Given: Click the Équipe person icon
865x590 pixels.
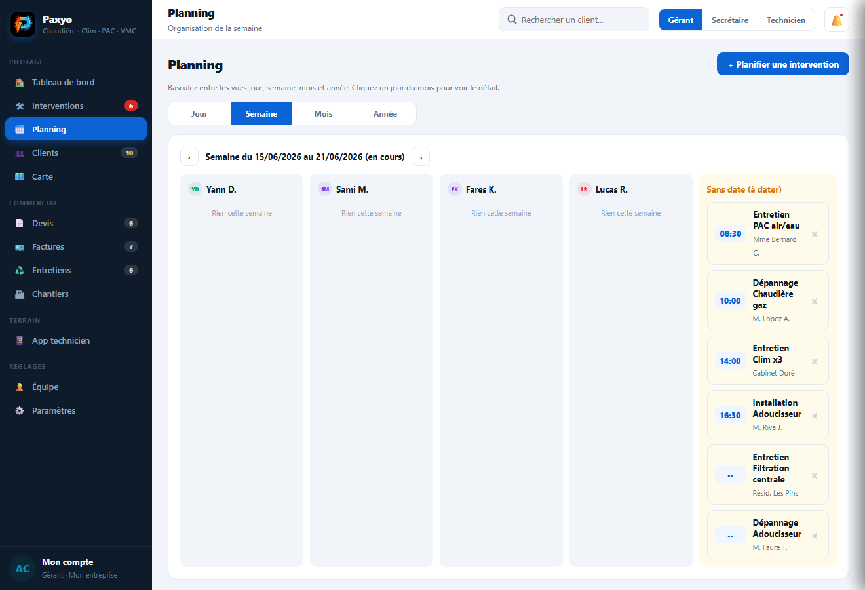Looking at the screenshot, I should 20,387.
